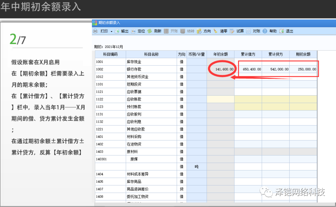Click the 原煤 sub-account row
The height and width of the screenshot is (207, 336).
pos(151,159)
